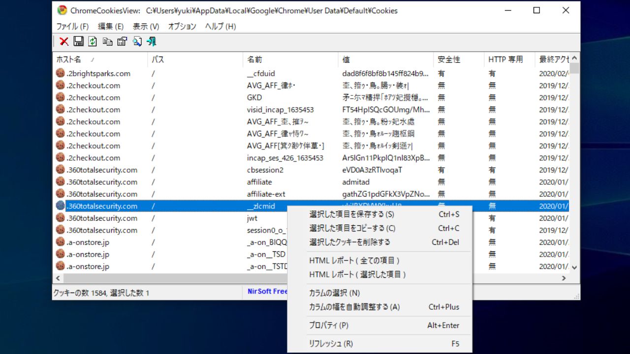Sort by the 名前 column header
The width and height of the screenshot is (630, 354).
click(x=291, y=59)
